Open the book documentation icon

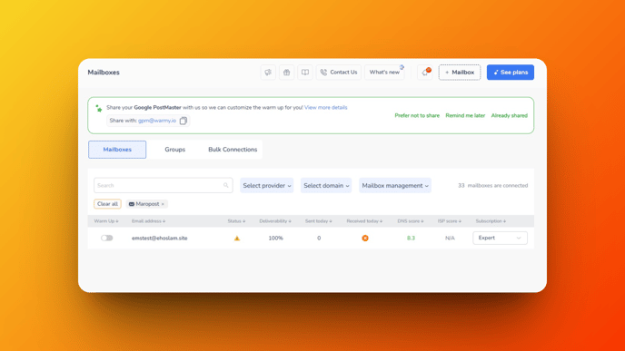(305, 73)
